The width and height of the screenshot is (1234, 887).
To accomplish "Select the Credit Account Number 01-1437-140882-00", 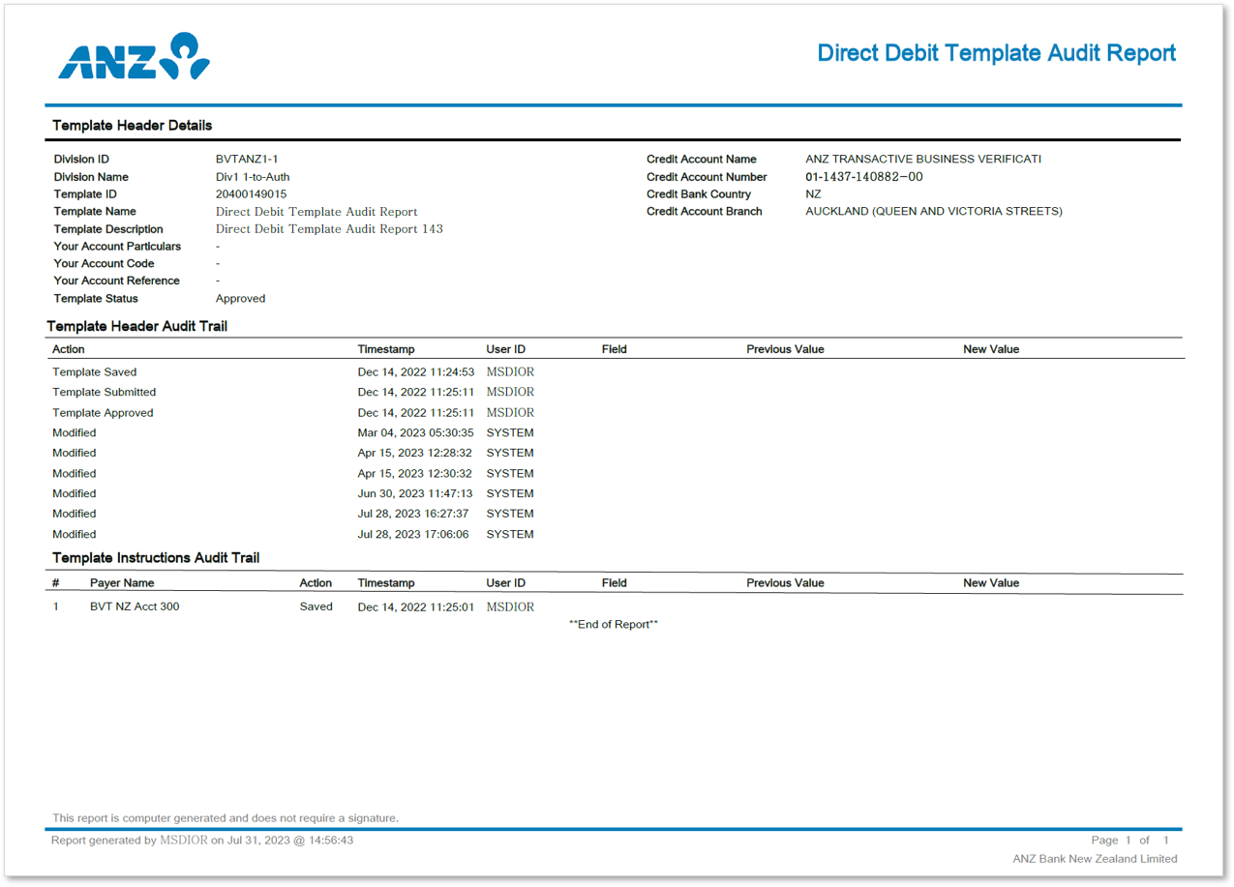I will click(869, 176).
